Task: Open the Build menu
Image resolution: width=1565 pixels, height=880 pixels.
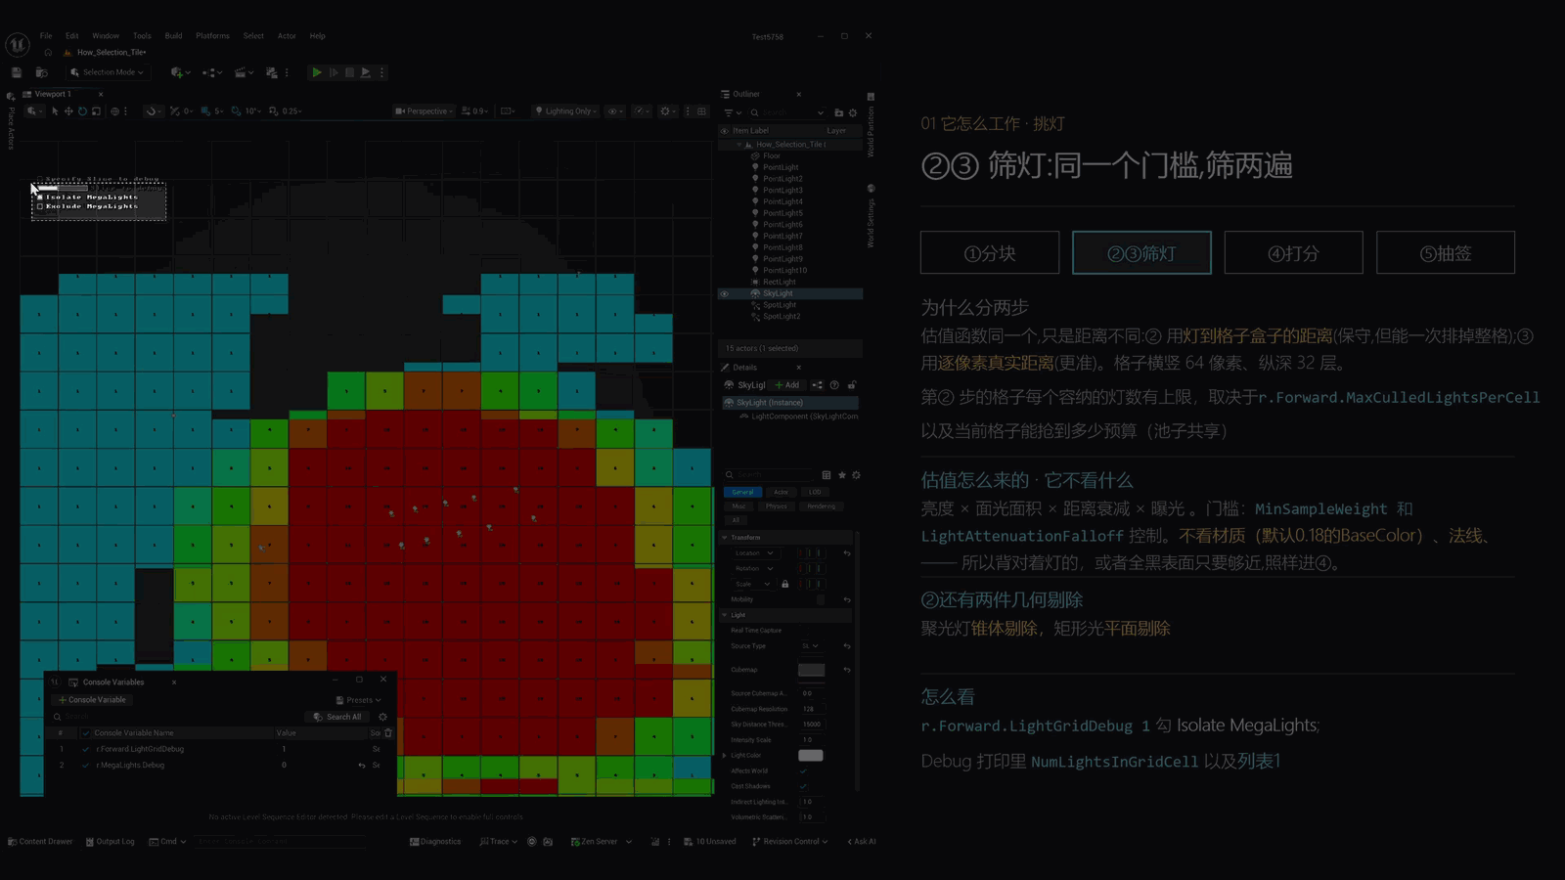Action: pos(173,36)
